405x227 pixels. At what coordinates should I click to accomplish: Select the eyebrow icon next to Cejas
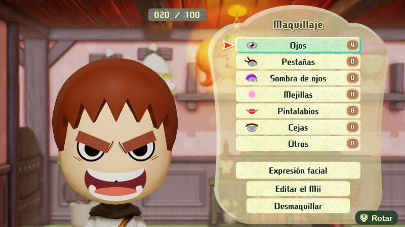coord(252,128)
